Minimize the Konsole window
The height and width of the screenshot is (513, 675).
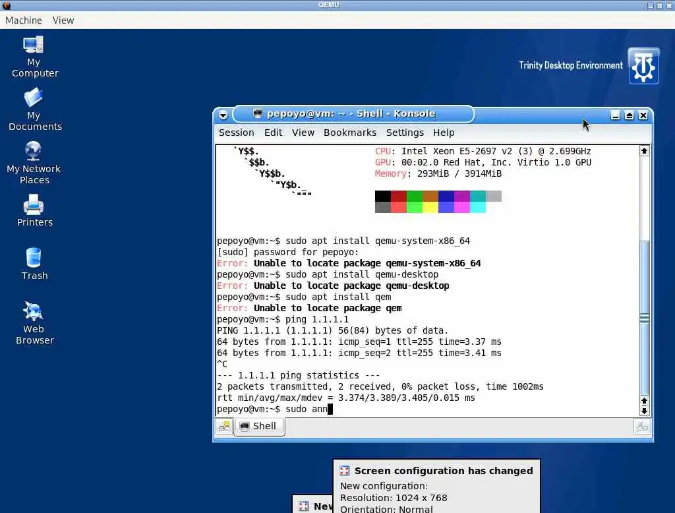[615, 115]
